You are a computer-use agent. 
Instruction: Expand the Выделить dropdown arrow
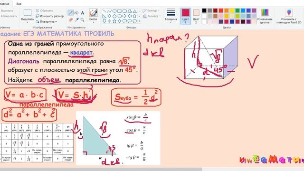click(28, 22)
